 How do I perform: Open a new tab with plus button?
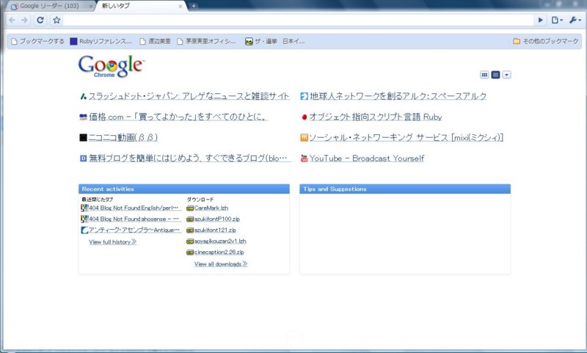tap(194, 6)
